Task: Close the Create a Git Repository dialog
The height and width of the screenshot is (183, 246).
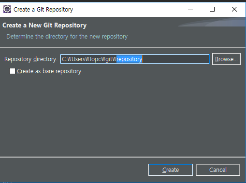Action: click(x=234, y=9)
